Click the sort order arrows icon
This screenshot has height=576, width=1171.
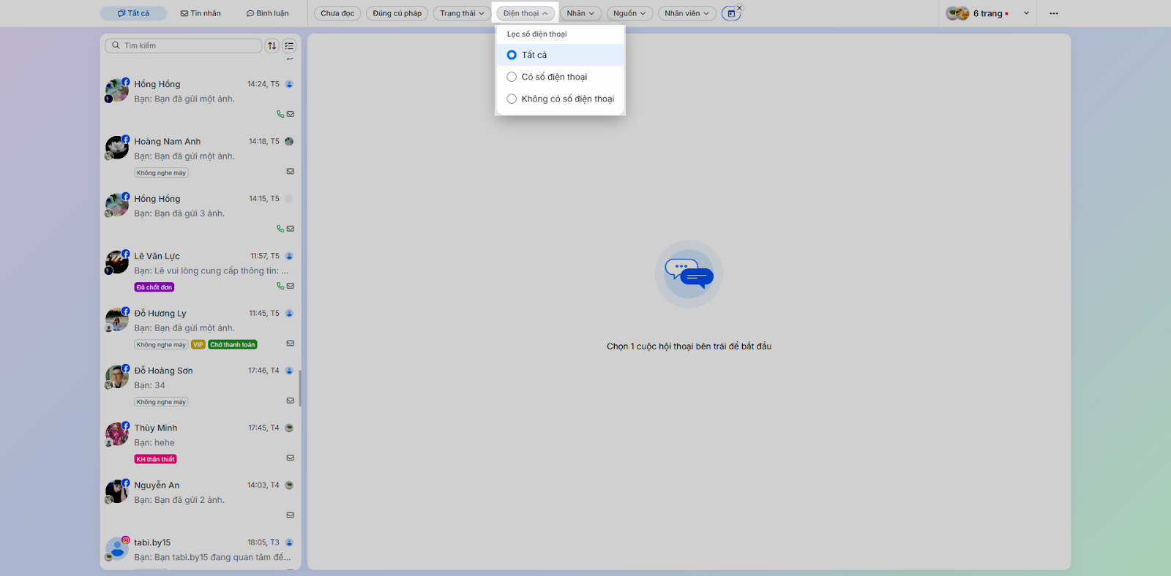tap(272, 45)
